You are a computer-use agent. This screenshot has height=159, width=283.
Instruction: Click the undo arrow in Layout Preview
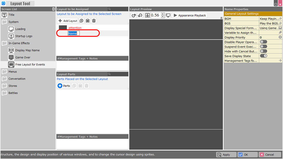(134, 15)
